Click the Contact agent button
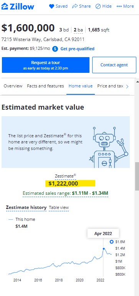 [114, 65]
